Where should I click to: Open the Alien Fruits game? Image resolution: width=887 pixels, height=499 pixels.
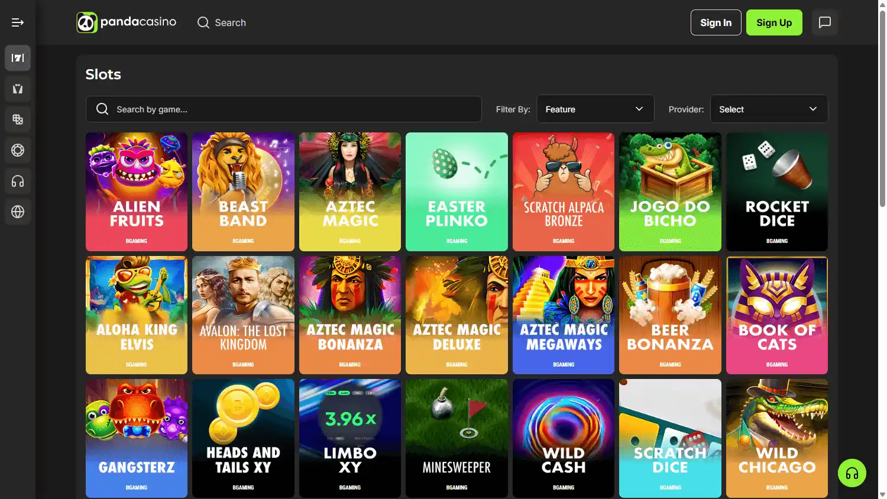(137, 192)
